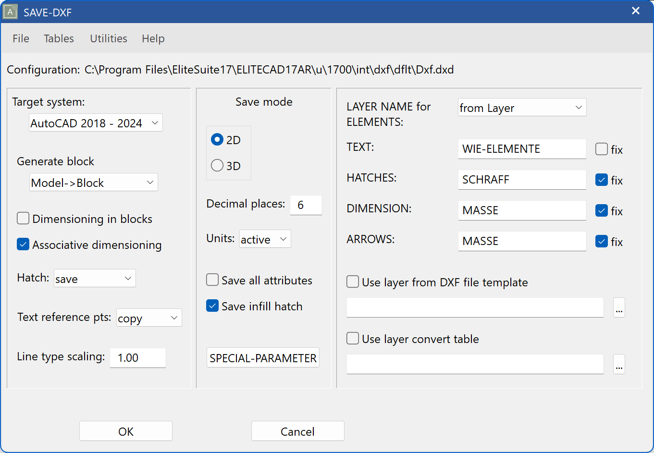Click the SAVE-DXF application icon
The height and width of the screenshot is (453, 654).
[12, 11]
